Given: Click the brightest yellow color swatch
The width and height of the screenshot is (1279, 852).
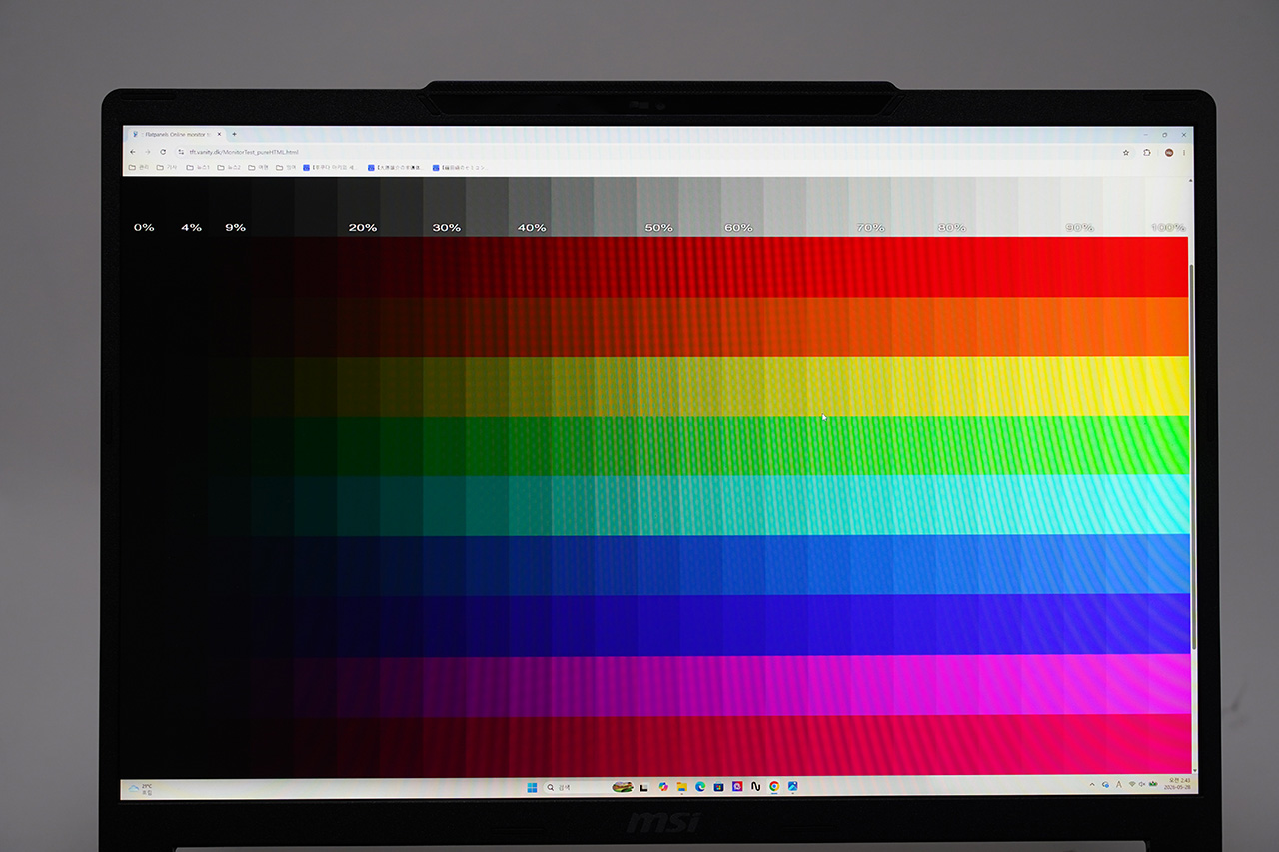Looking at the screenshot, I should coord(1167,387).
